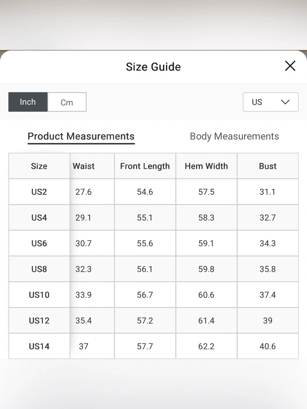
Task: Select the US8 size row label
Action: [x=39, y=269]
